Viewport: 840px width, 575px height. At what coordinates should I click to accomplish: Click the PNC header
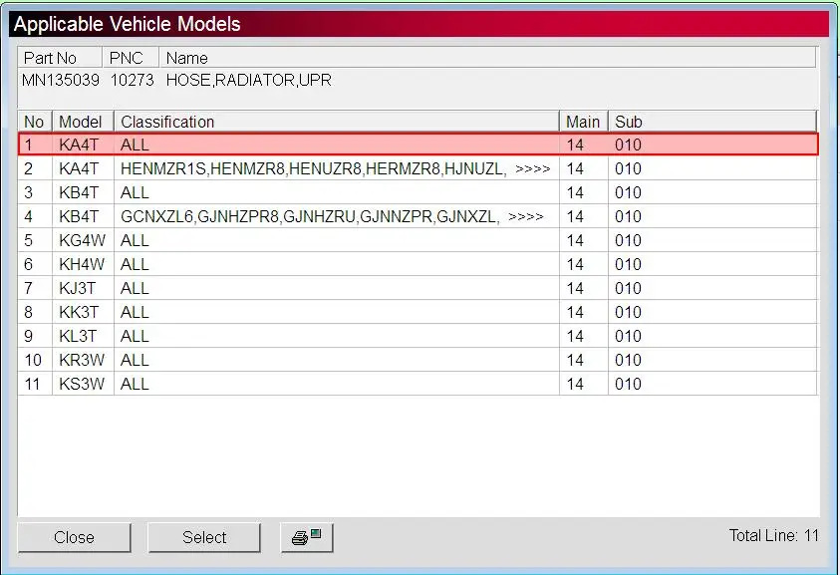(131, 58)
